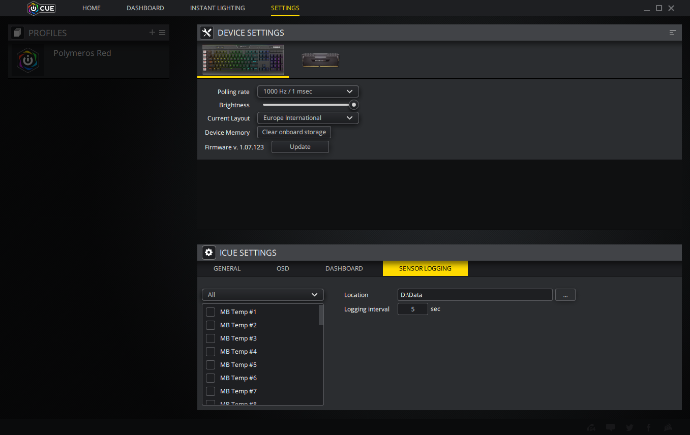Select the Polymeros Red profile icon
Viewport: 690px width, 435px height.
pyautogui.click(x=28, y=60)
